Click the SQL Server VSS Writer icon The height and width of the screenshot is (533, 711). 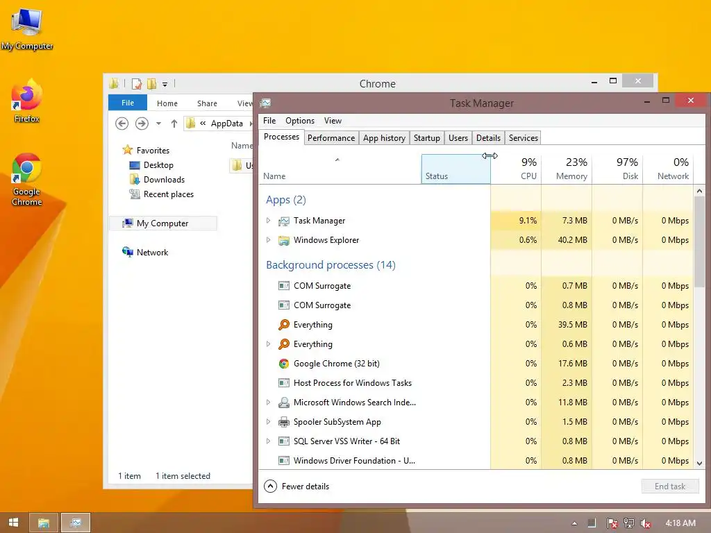284,441
